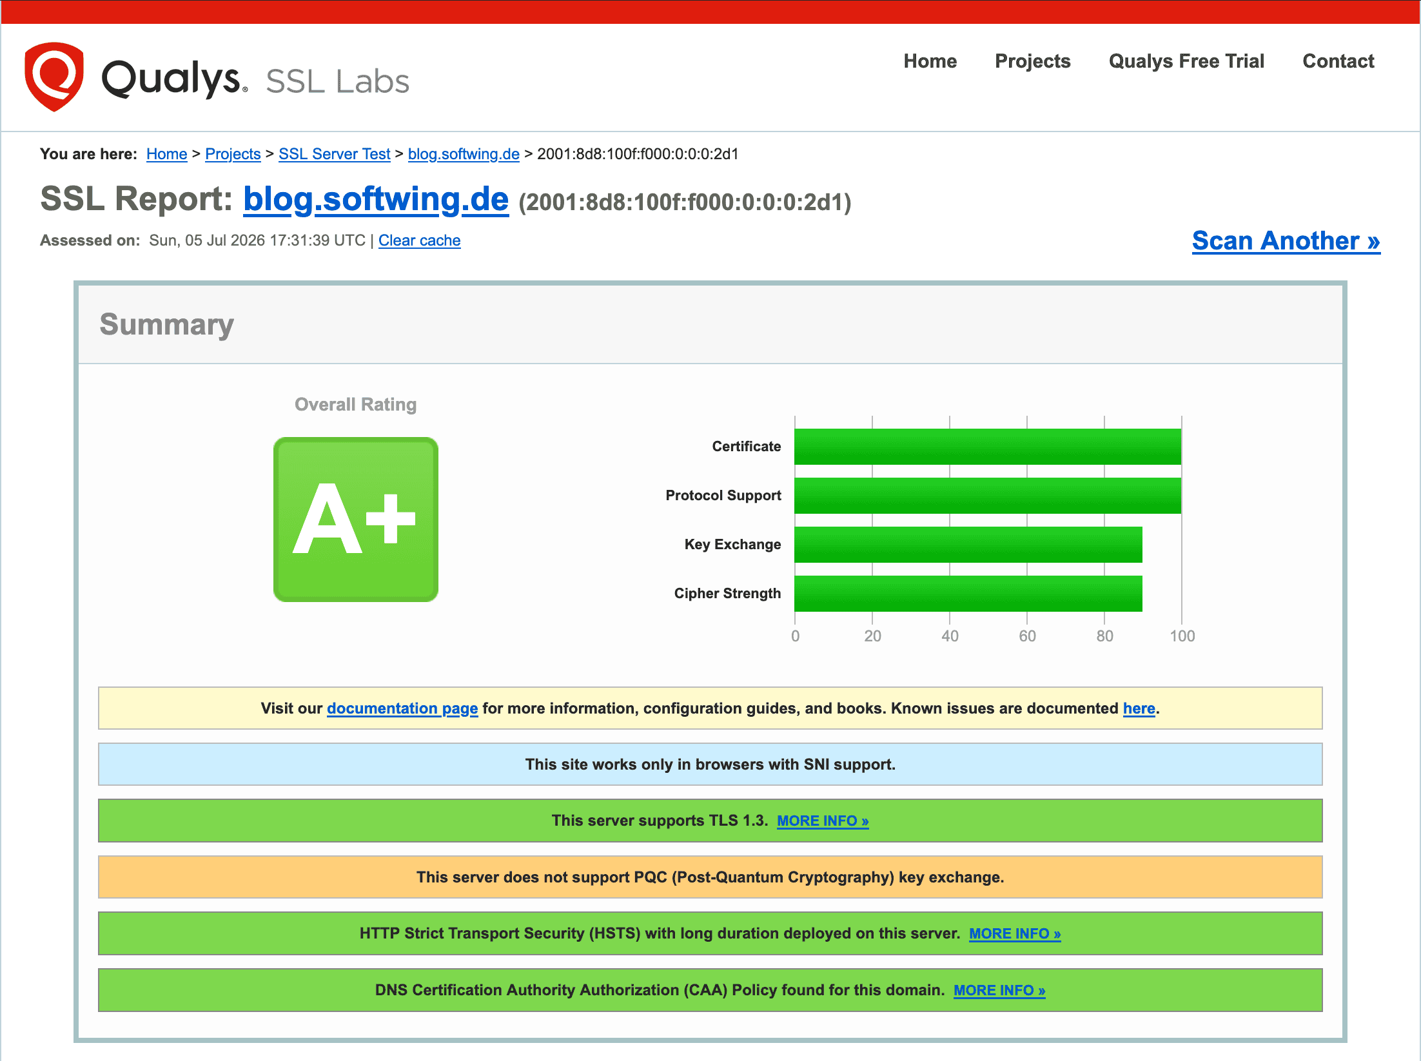Click the Qualys SSL Labs wordmark
1421x1061 pixels.
255,79
